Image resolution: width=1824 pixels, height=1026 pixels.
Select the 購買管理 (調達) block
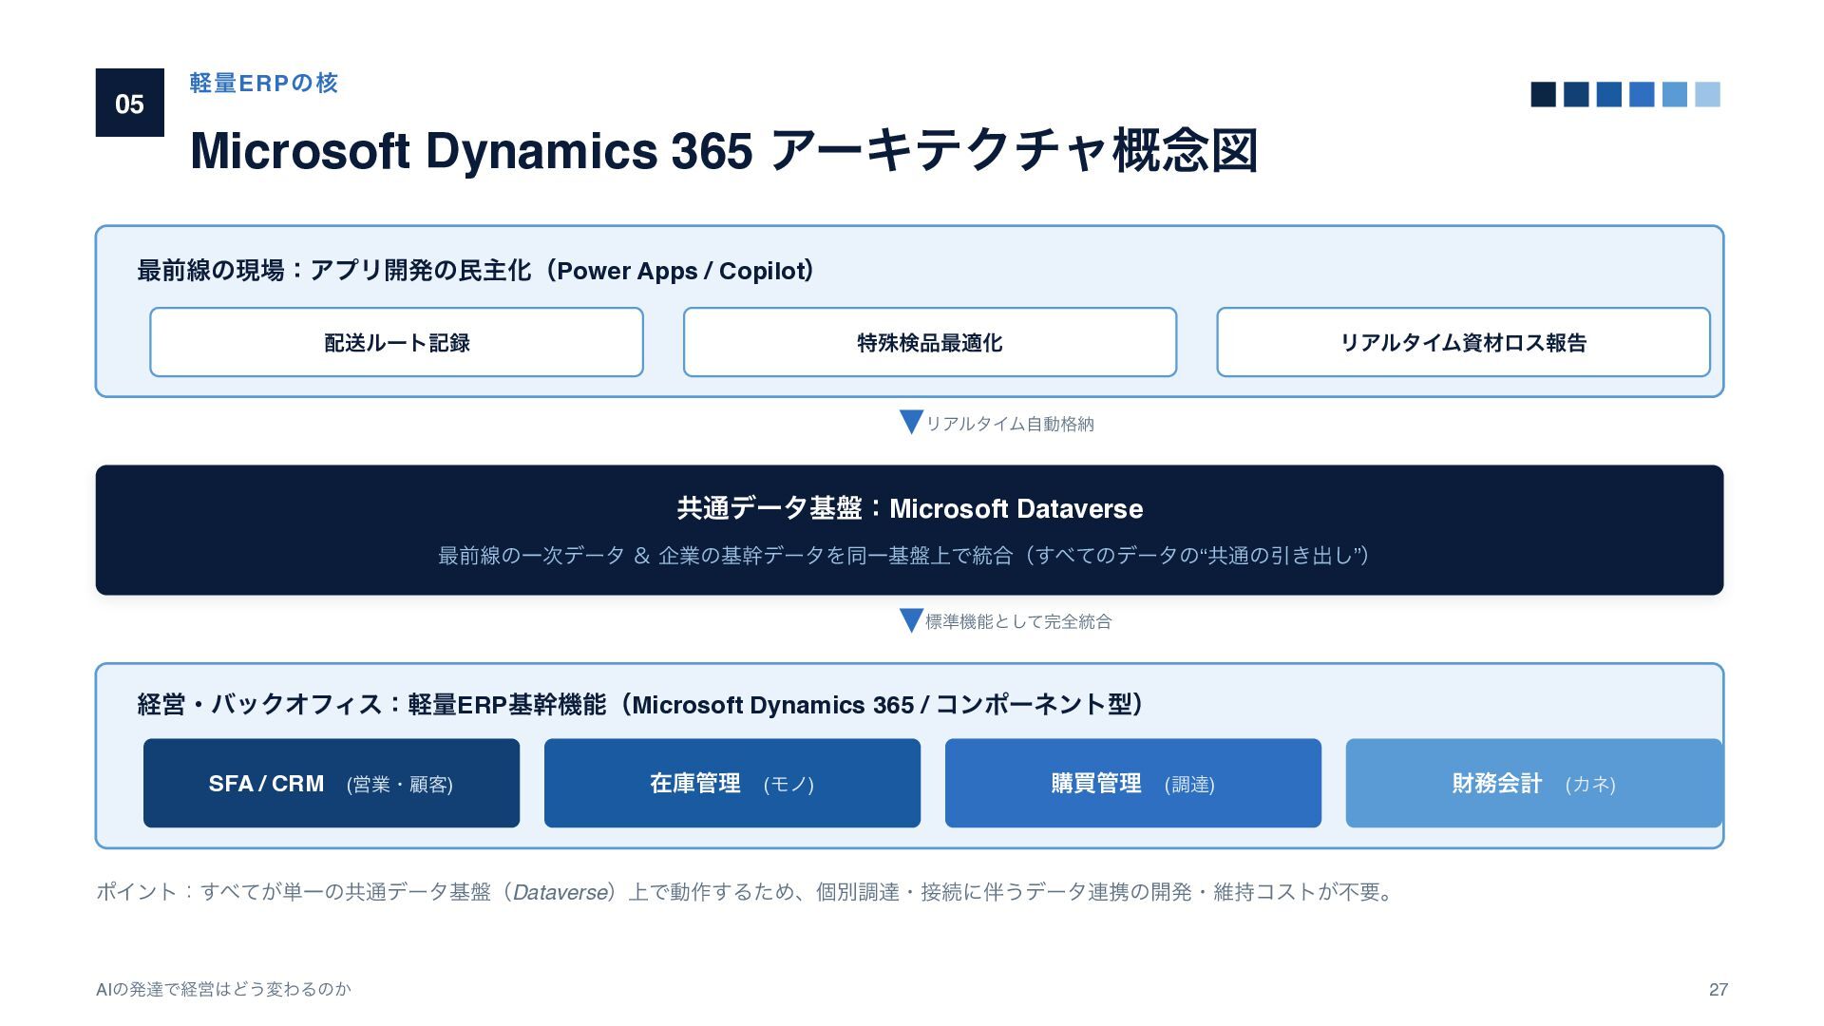1133,783
